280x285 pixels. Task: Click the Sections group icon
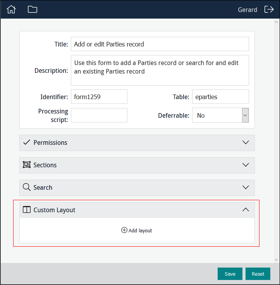click(26, 165)
